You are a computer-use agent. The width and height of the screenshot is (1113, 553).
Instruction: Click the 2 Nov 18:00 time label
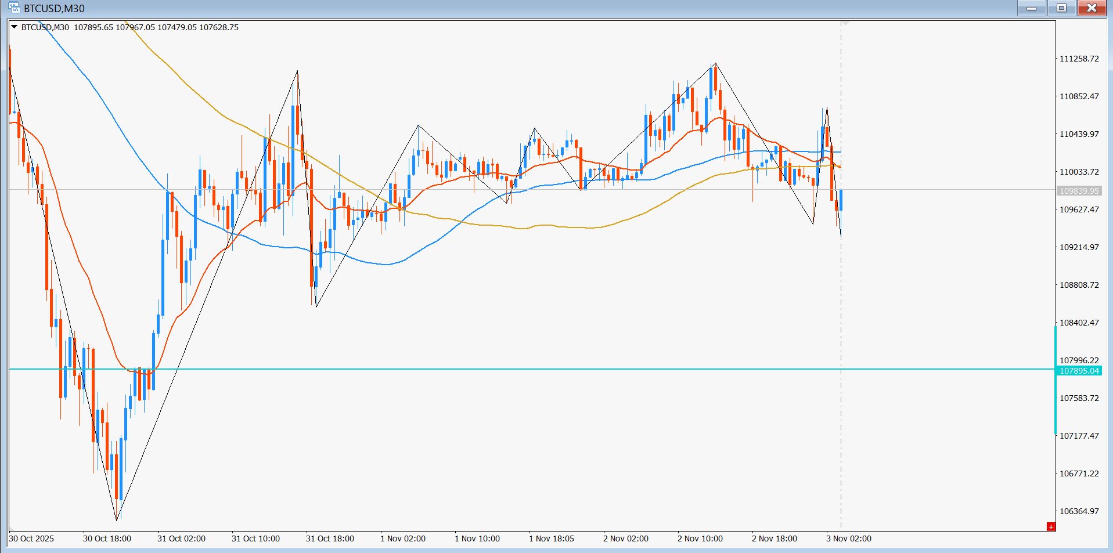(x=775, y=538)
